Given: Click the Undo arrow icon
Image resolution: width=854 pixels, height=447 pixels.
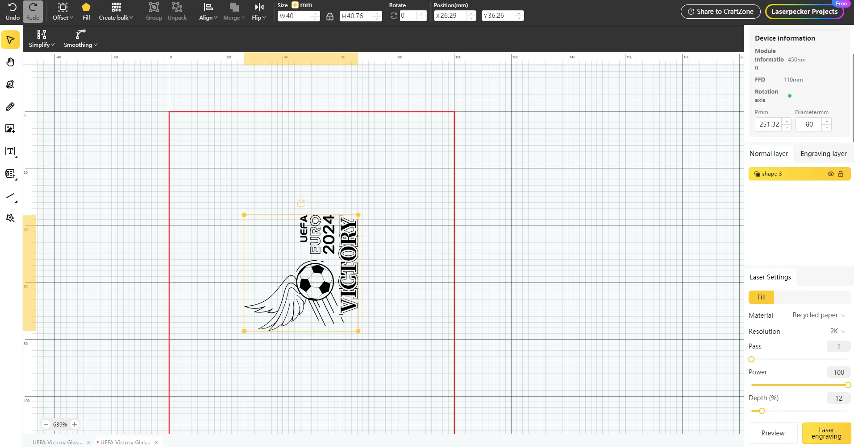Looking at the screenshot, I should [12, 8].
